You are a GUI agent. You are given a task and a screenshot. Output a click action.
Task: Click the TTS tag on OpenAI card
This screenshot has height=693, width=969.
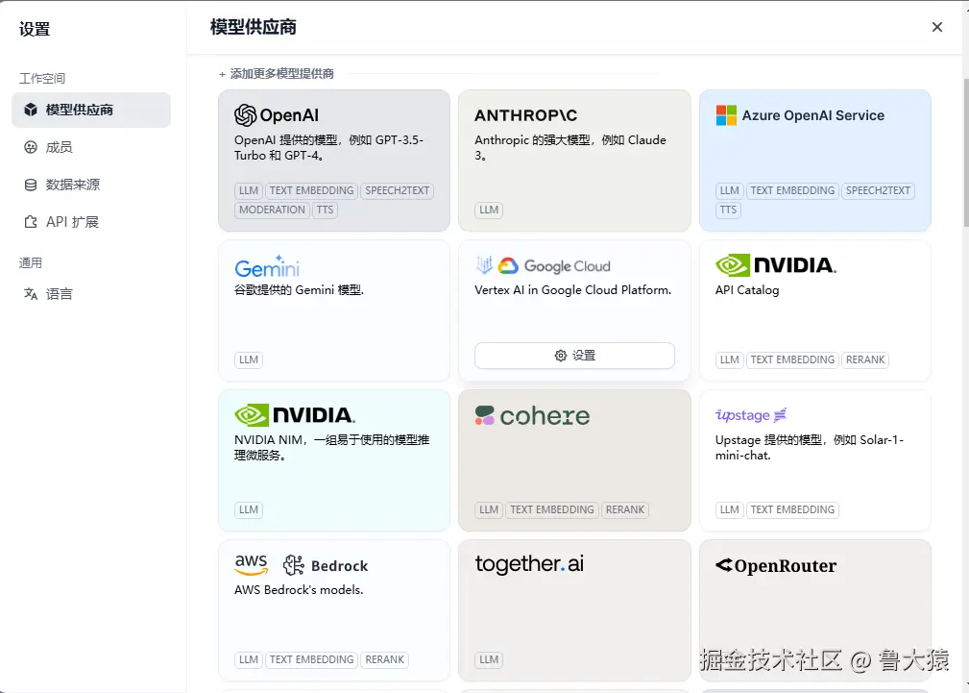(325, 210)
